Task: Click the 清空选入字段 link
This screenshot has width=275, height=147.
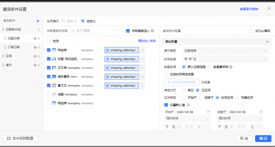Action: 147,41
